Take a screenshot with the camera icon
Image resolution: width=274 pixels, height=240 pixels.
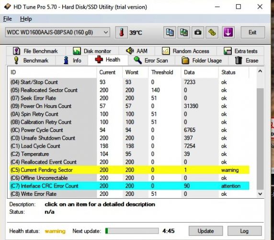198,32
